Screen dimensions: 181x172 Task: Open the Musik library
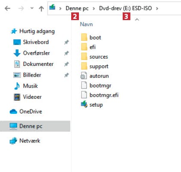[30, 86]
